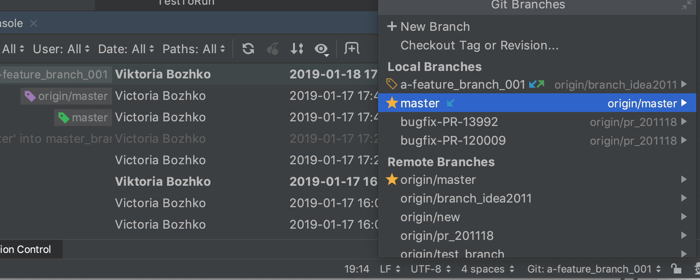Click the collapse arrows in Git Branches header

click(687, 6)
